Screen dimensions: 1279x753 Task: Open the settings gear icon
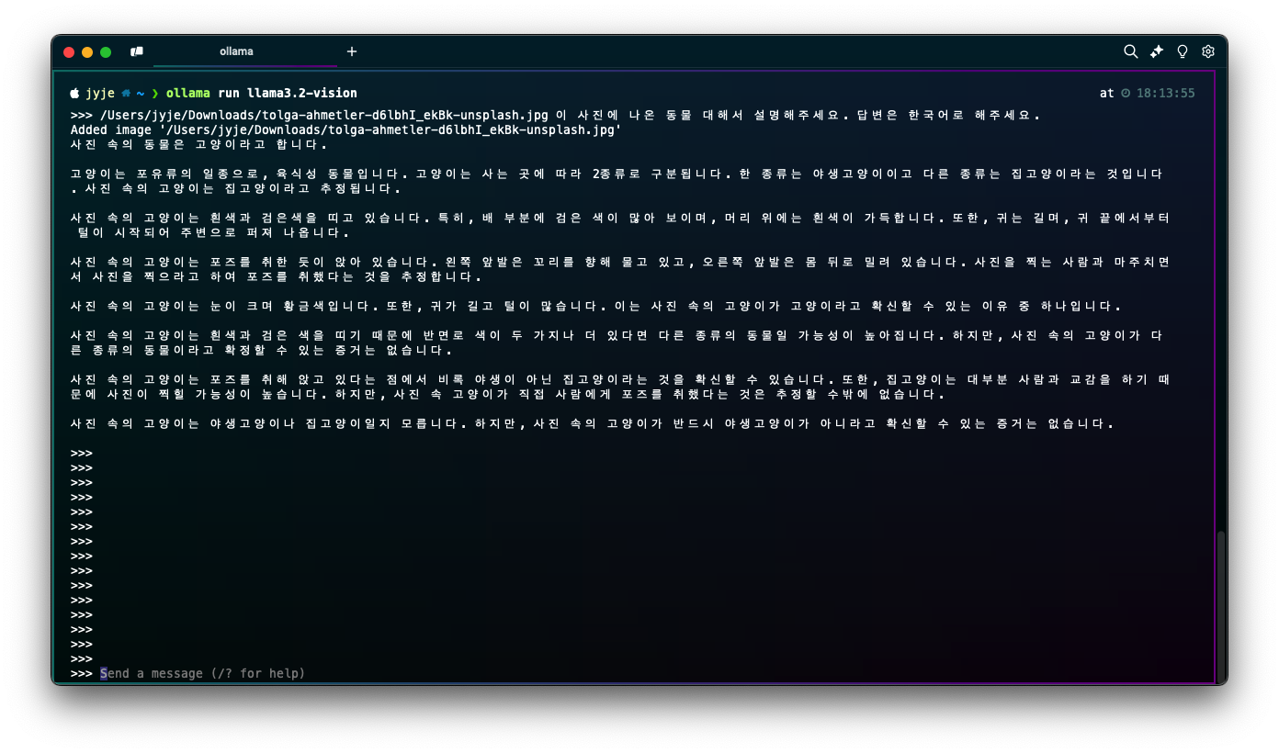point(1208,51)
